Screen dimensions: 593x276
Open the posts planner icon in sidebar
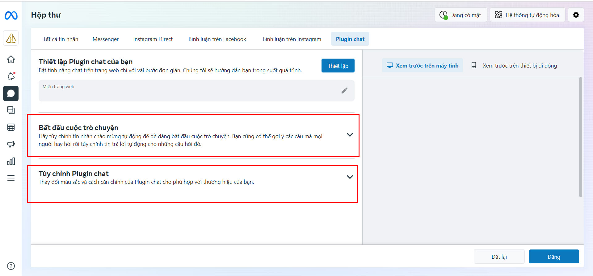click(x=11, y=110)
